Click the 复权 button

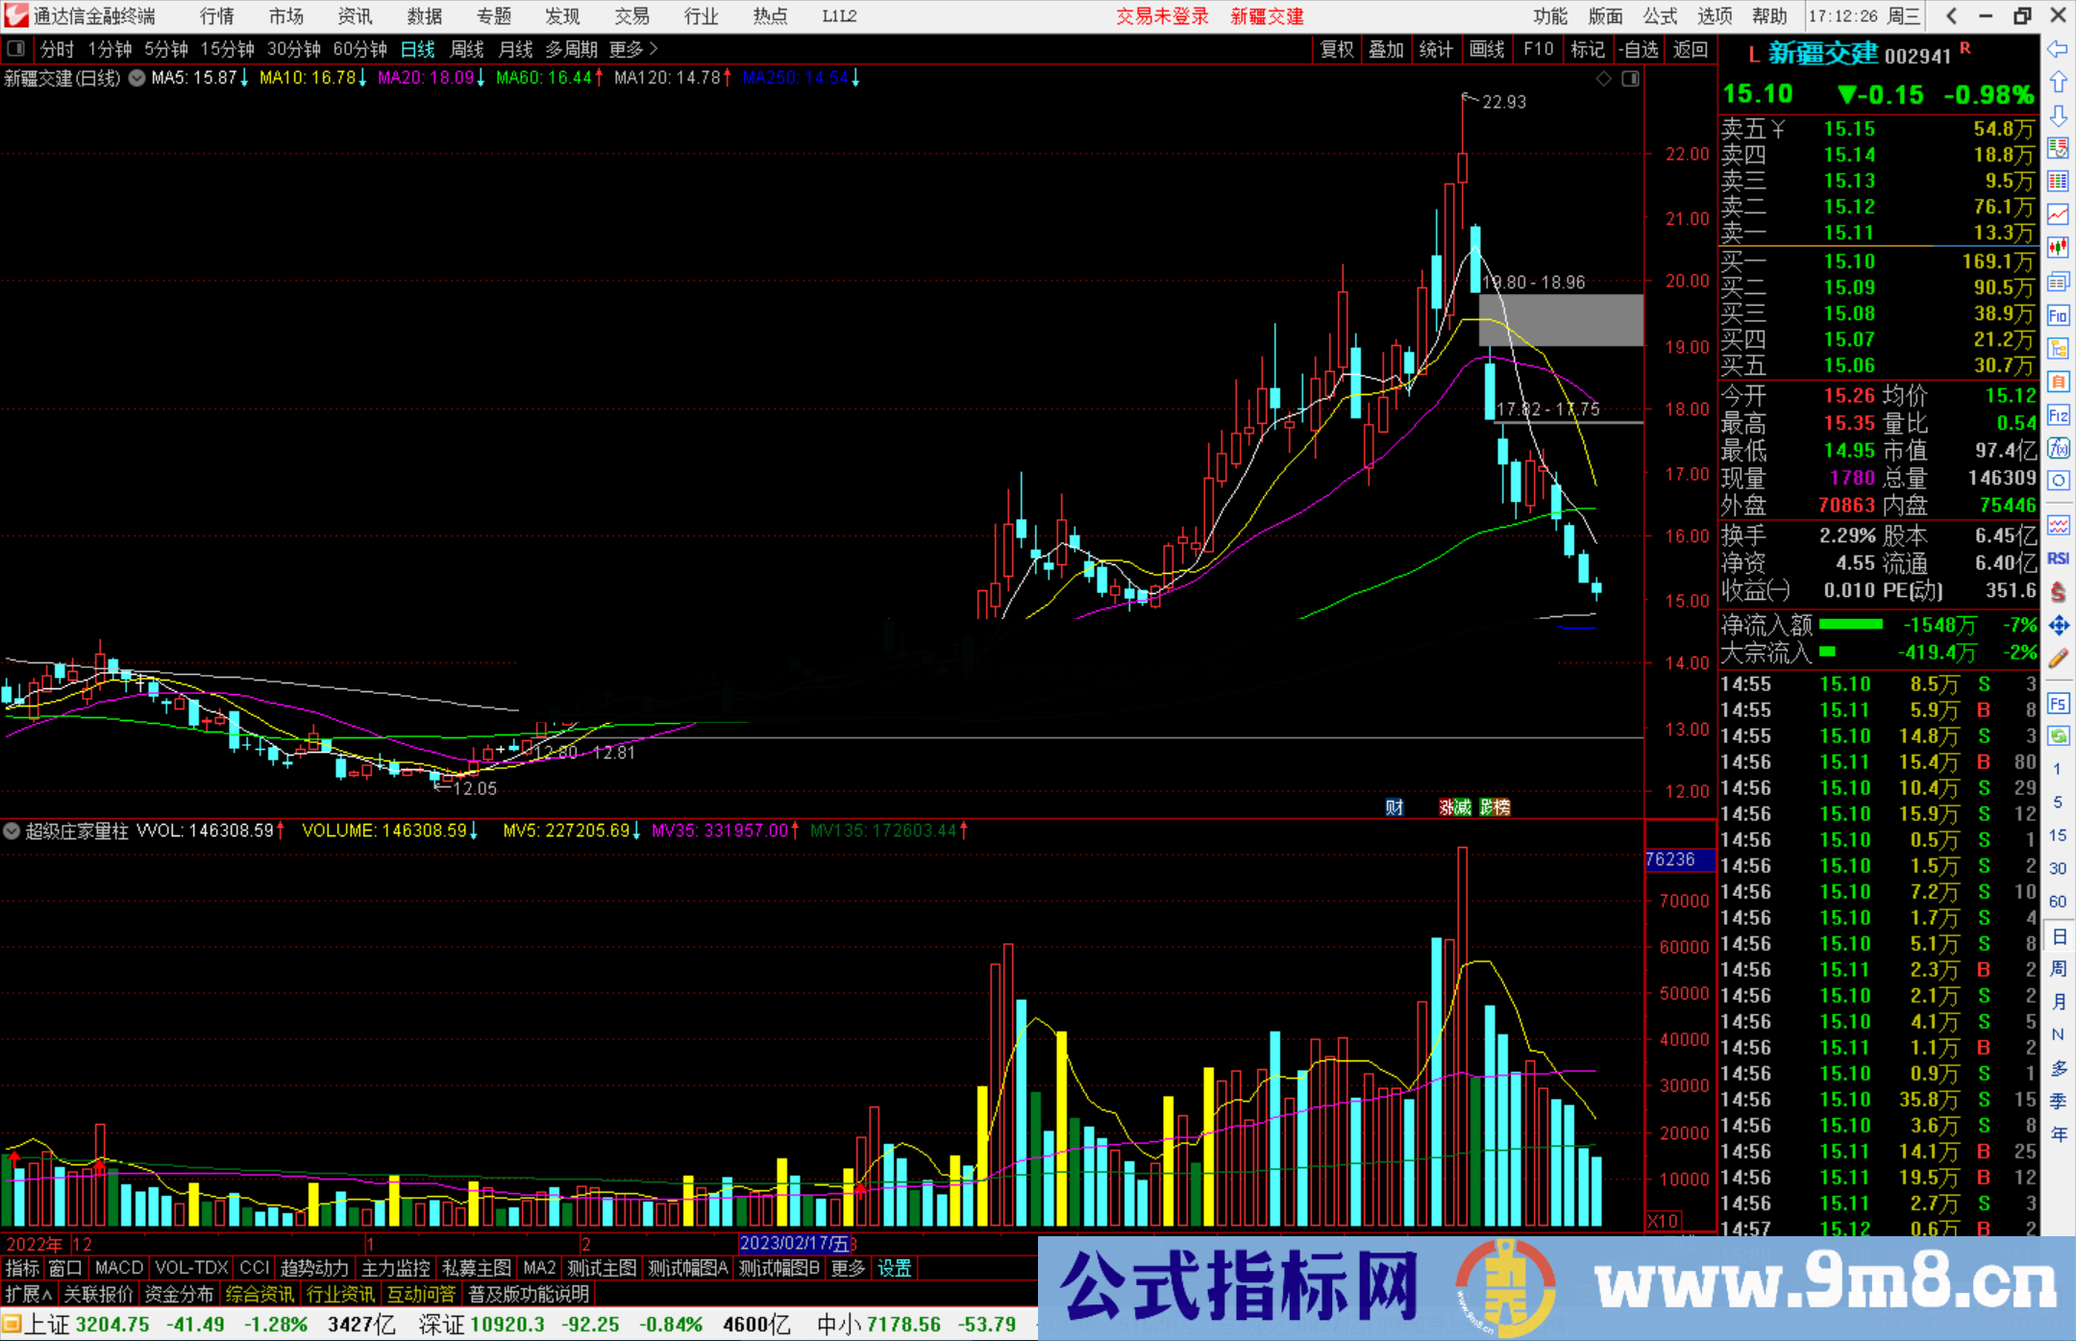click(1337, 49)
